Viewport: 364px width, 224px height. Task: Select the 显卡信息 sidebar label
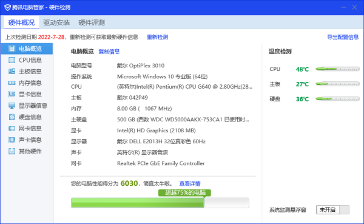(x=30, y=94)
